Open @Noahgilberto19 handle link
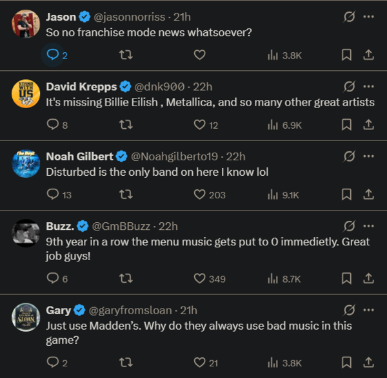The width and height of the screenshot is (387, 378). point(175,156)
